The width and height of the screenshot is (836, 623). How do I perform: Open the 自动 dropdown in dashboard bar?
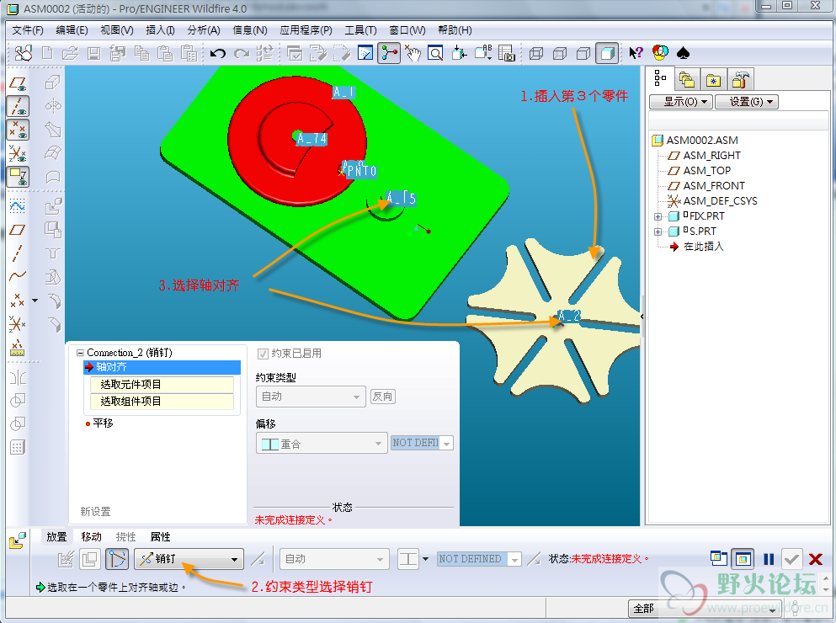[x=333, y=559]
